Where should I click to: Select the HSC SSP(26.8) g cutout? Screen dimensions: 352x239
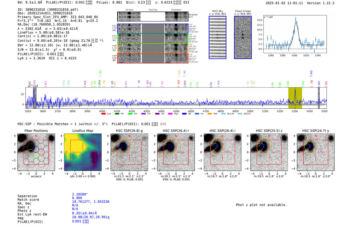[x=129, y=152]
